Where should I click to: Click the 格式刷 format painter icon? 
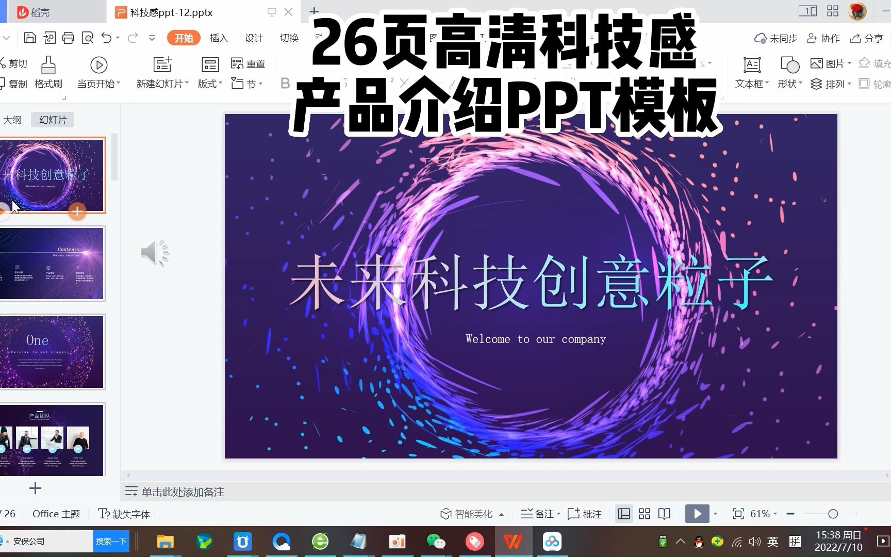click(x=48, y=66)
